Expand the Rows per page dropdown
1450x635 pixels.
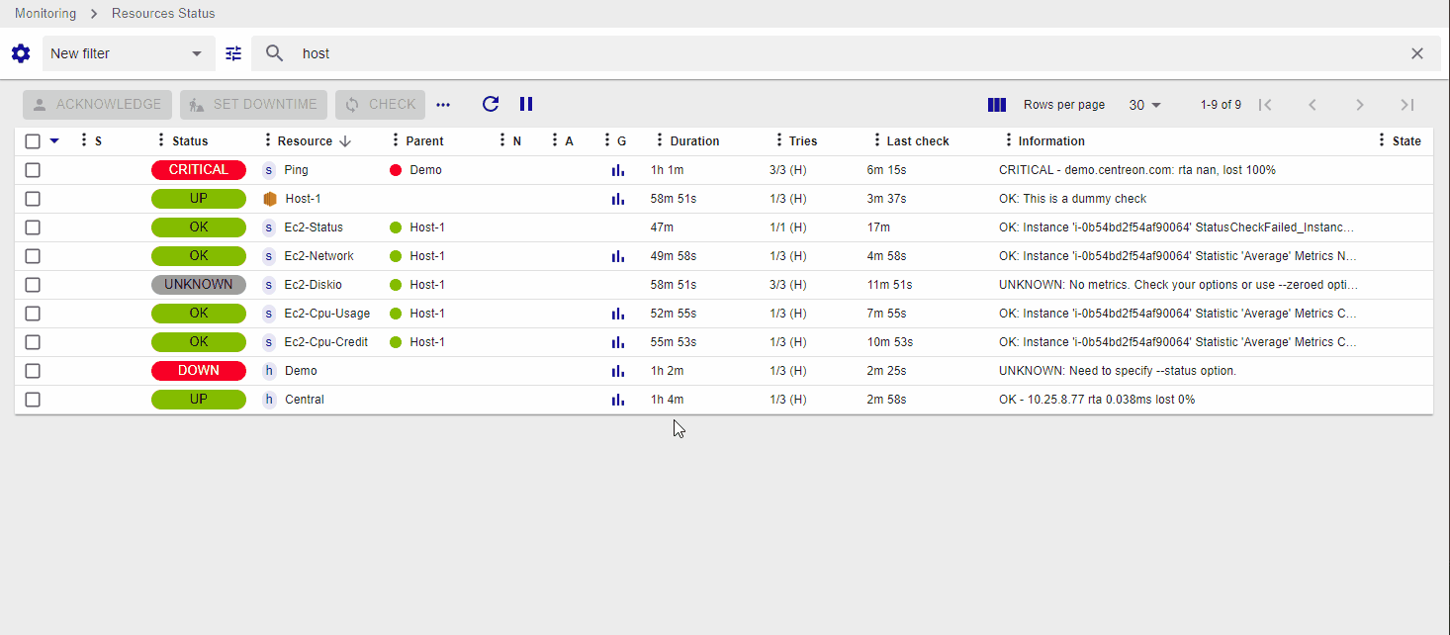click(1145, 105)
